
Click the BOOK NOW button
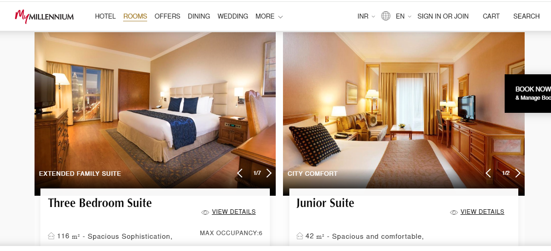tap(528, 93)
